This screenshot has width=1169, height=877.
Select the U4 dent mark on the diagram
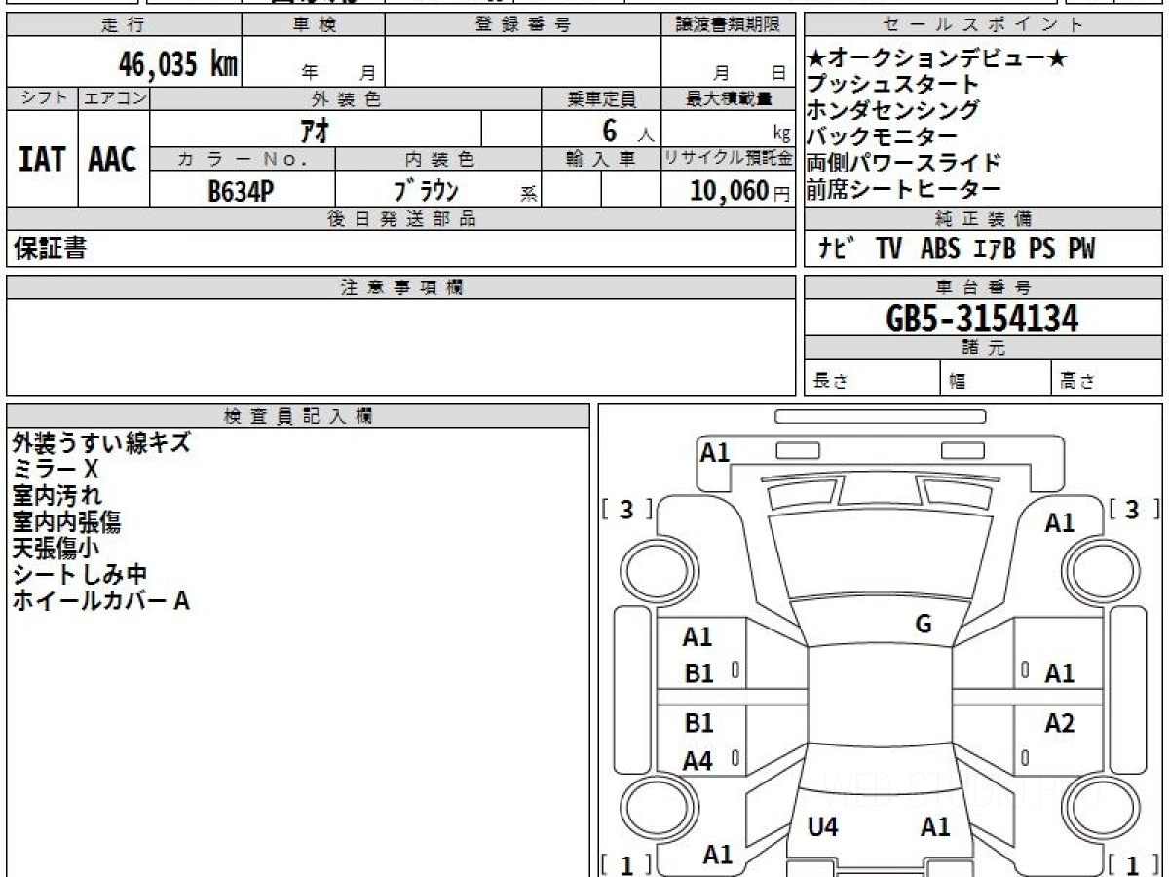click(x=823, y=827)
